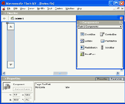Select the ListBox component icon
125x104 pixels.
[x=82, y=41]
